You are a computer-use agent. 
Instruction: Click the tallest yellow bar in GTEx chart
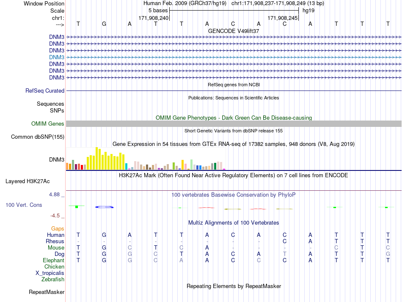coord(97,159)
